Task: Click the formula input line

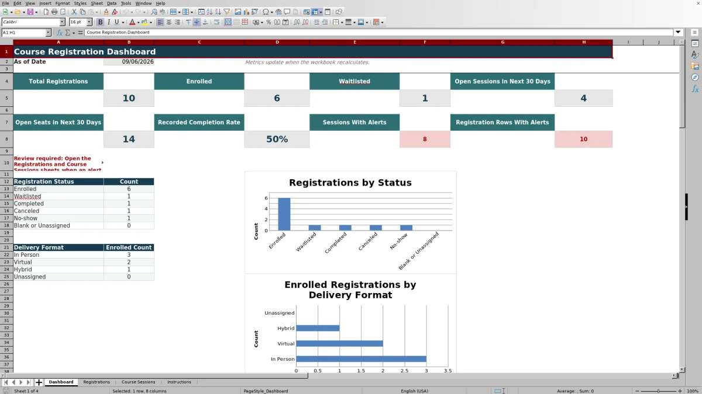Action: point(379,33)
